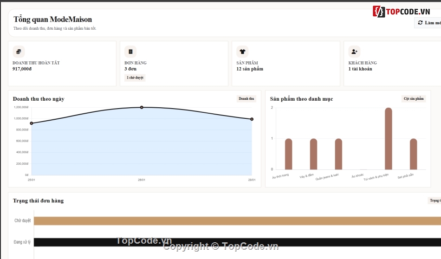Click the order list icon in Đơn hàng card
441x259 pixels.
[x=130, y=52]
